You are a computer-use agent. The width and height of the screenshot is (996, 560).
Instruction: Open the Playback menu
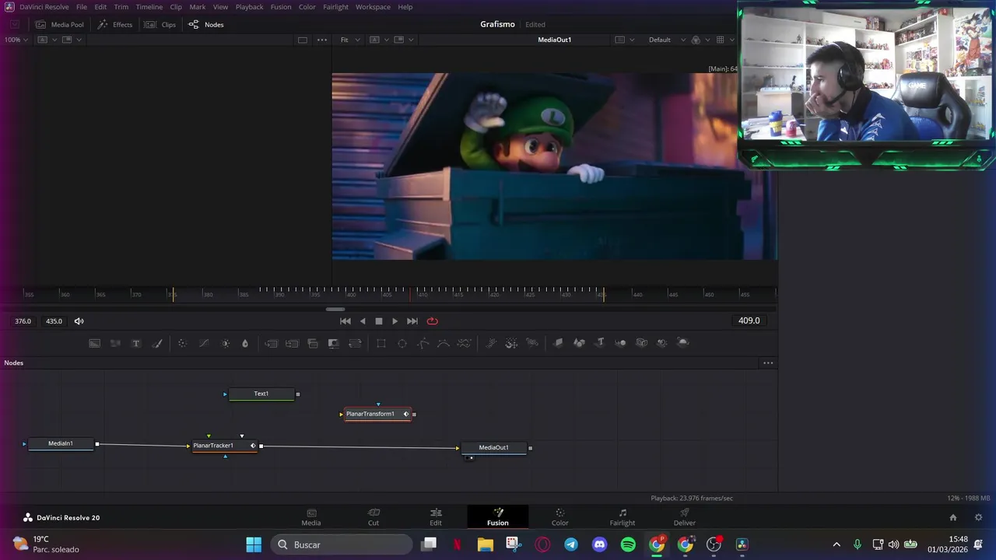tap(250, 7)
